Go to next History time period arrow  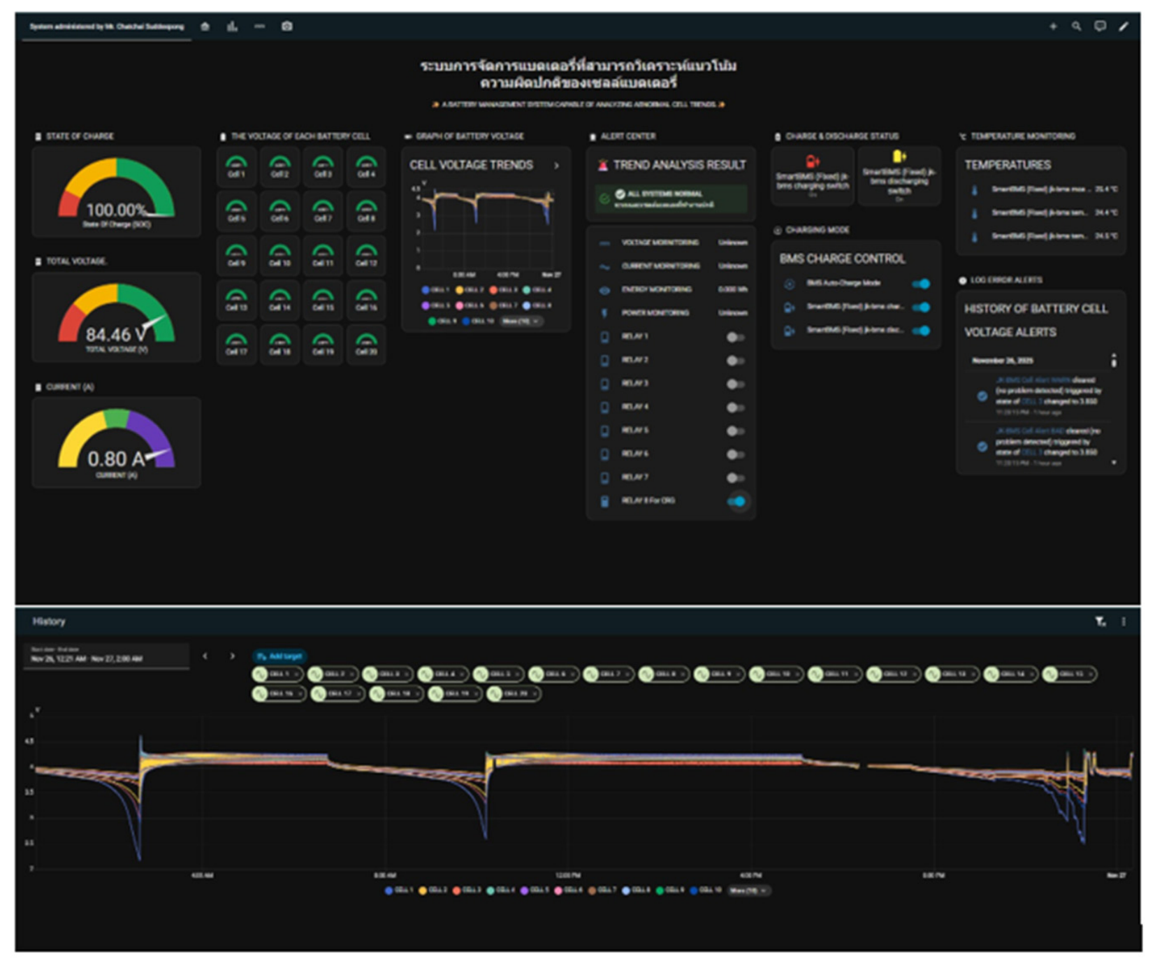pos(232,656)
